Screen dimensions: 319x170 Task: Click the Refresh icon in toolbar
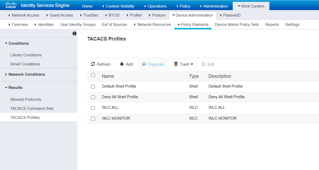(93, 64)
